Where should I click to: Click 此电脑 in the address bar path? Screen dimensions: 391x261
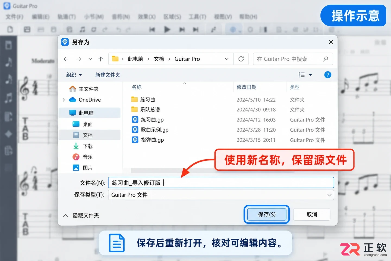135,59
